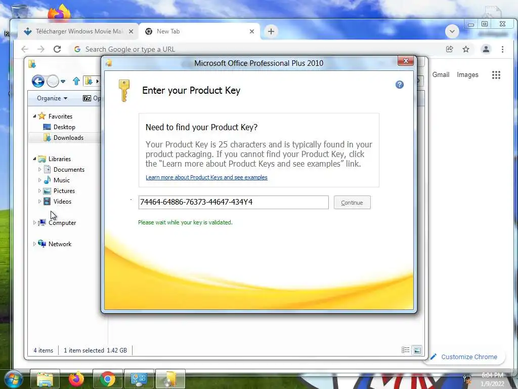Expand the Music library
The width and height of the screenshot is (518, 389).
click(x=39, y=180)
